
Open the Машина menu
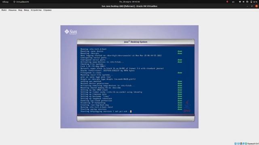click(13, 10)
